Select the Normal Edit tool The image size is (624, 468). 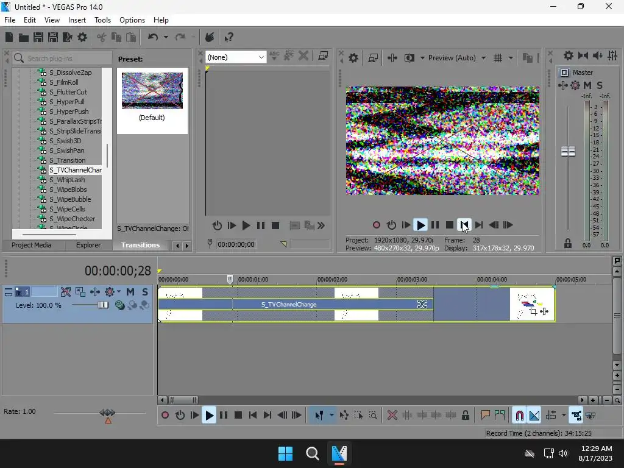coord(319,416)
